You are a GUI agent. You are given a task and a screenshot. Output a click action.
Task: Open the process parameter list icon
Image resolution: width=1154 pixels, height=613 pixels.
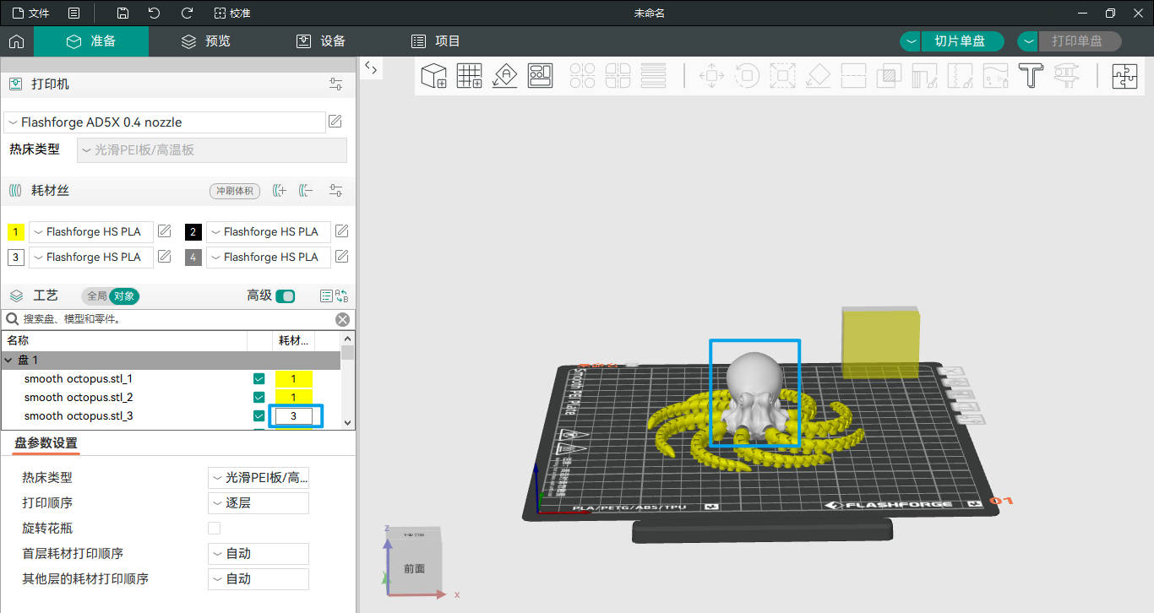click(x=326, y=296)
